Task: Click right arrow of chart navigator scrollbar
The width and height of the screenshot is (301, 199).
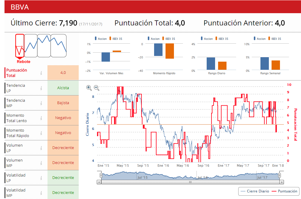Action: tap(281, 182)
